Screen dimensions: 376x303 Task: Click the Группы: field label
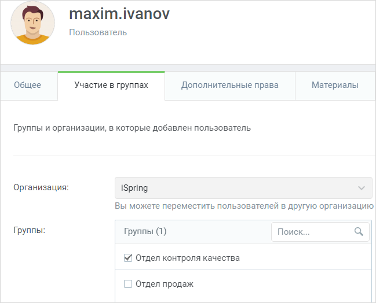tap(29, 231)
